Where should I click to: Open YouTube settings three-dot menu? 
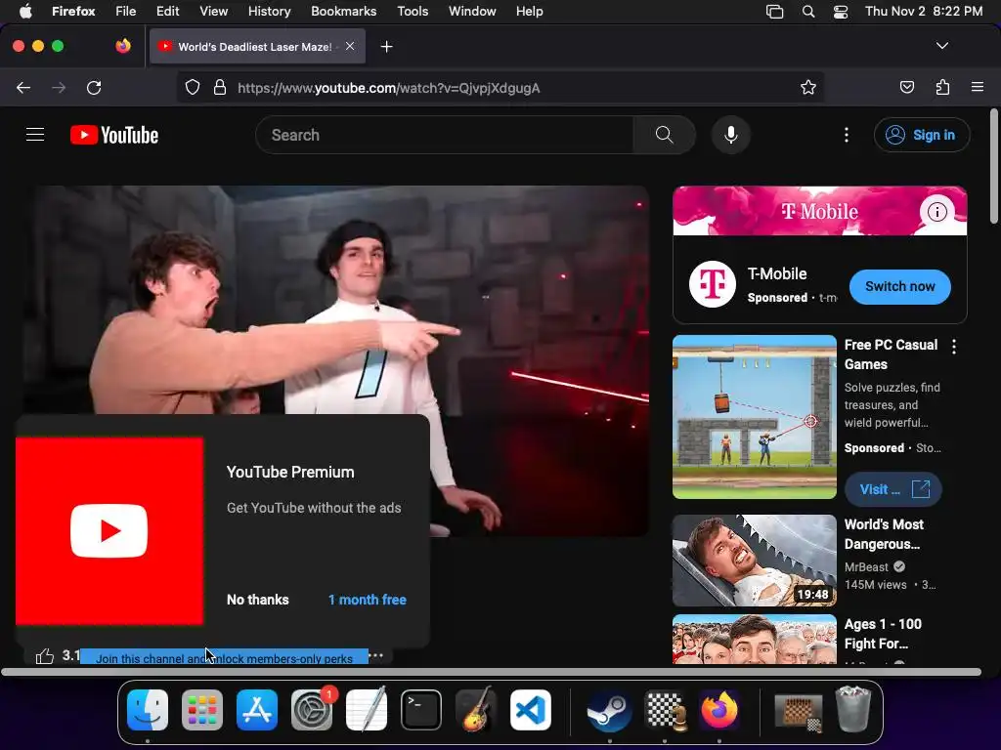(847, 135)
